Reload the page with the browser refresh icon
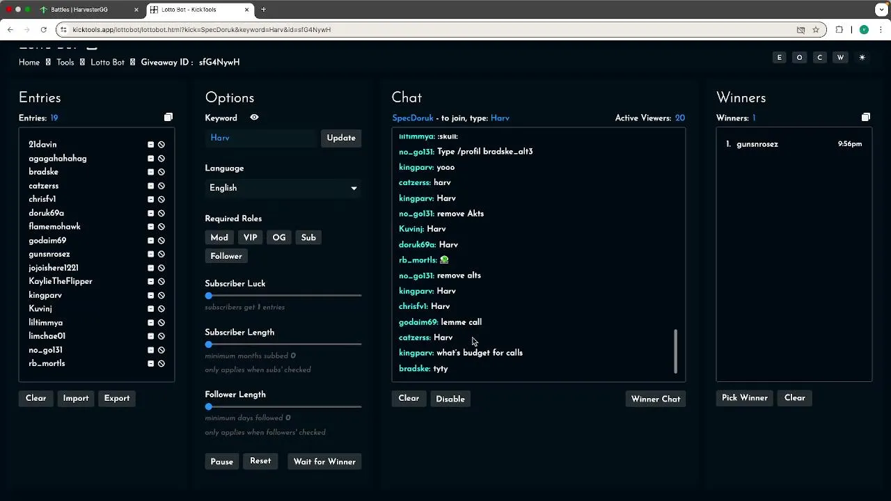This screenshot has height=501, width=891. tap(43, 30)
